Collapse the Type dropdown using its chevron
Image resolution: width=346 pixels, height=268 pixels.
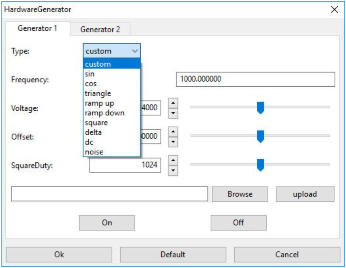pos(135,51)
